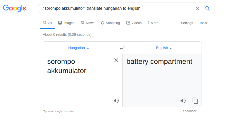Open the English target language dropdown
229x128 pixels.
tap(164, 48)
